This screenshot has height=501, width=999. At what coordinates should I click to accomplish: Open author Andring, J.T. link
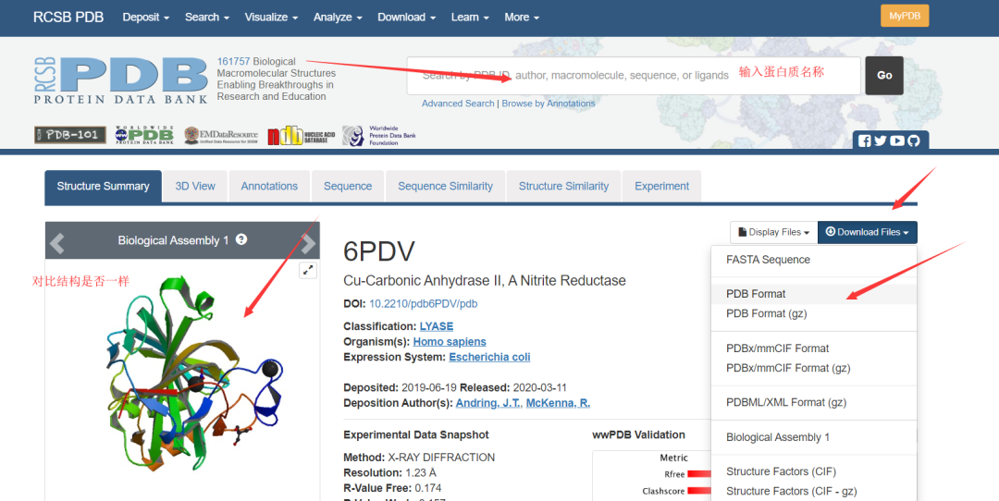pos(488,403)
